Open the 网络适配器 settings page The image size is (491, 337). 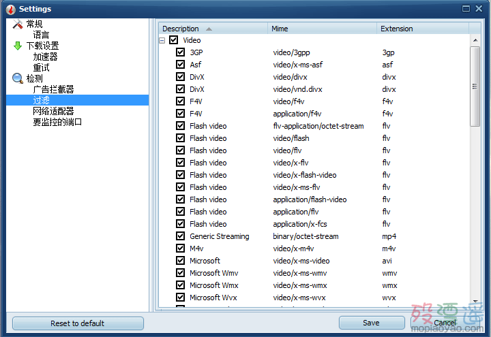[x=54, y=111]
